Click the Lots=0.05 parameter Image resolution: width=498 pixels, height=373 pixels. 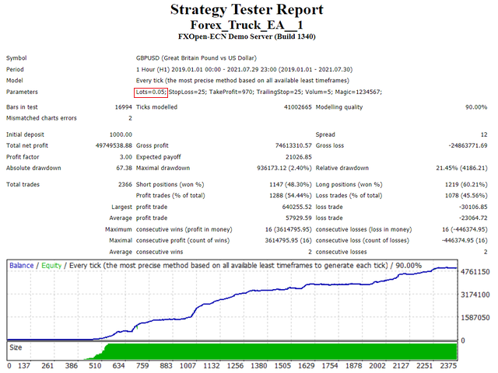tap(151, 92)
